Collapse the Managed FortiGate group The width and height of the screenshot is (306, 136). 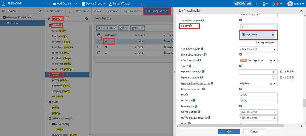[4, 17]
